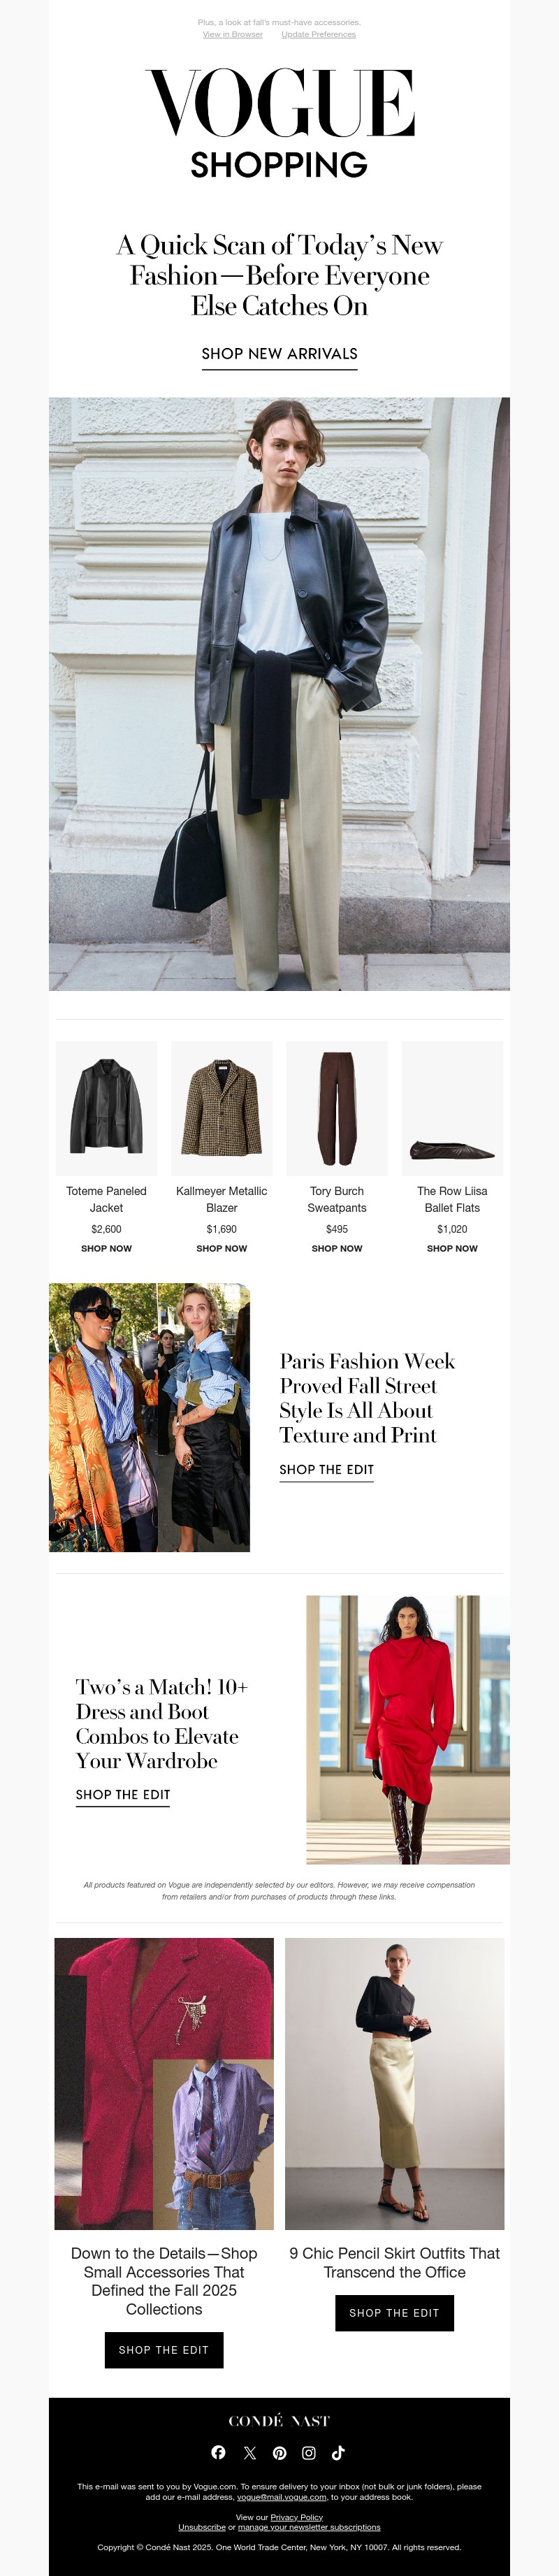This screenshot has height=2576, width=559.
Task: Click the Shop New Arrivals link
Action: (x=279, y=354)
